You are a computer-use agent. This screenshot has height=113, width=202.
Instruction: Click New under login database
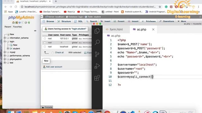tap(15, 45)
